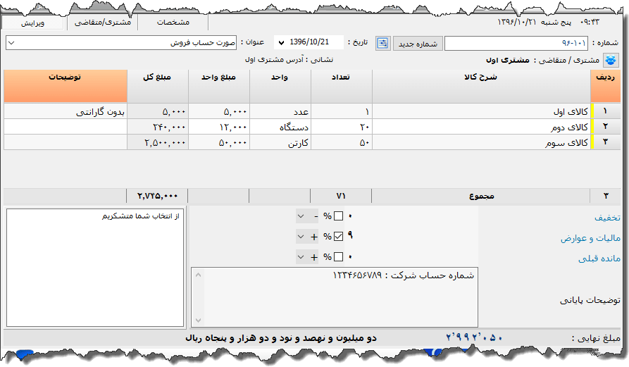629x367 pixels.
Task: Click the unit cell کارتن
Action: (x=280, y=142)
